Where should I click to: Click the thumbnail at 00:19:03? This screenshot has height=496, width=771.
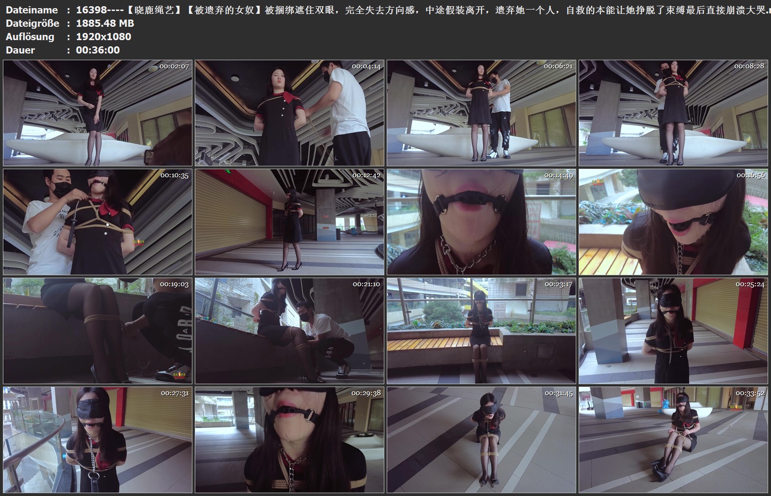pos(98,331)
